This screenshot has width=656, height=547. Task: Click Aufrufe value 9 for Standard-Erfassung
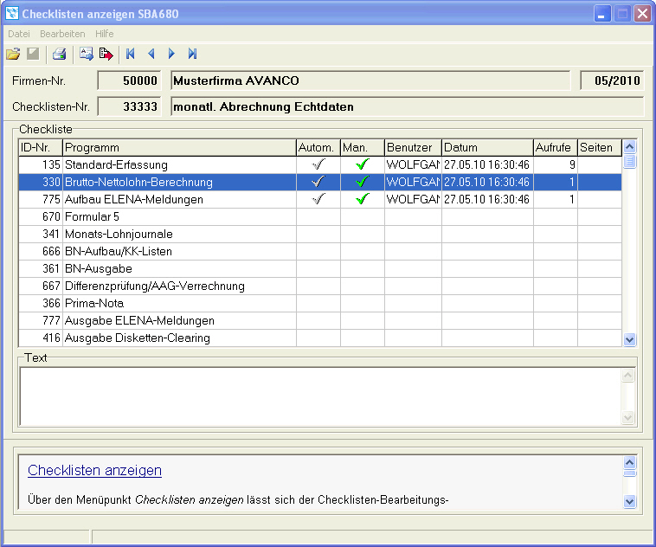[x=555, y=164]
